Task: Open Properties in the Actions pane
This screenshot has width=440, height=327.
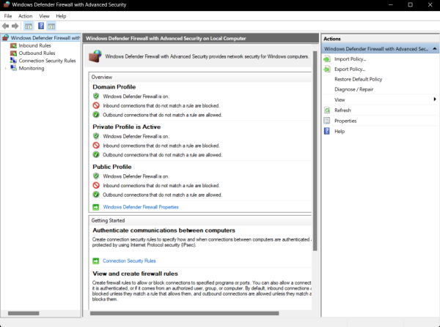Action: (x=345, y=121)
